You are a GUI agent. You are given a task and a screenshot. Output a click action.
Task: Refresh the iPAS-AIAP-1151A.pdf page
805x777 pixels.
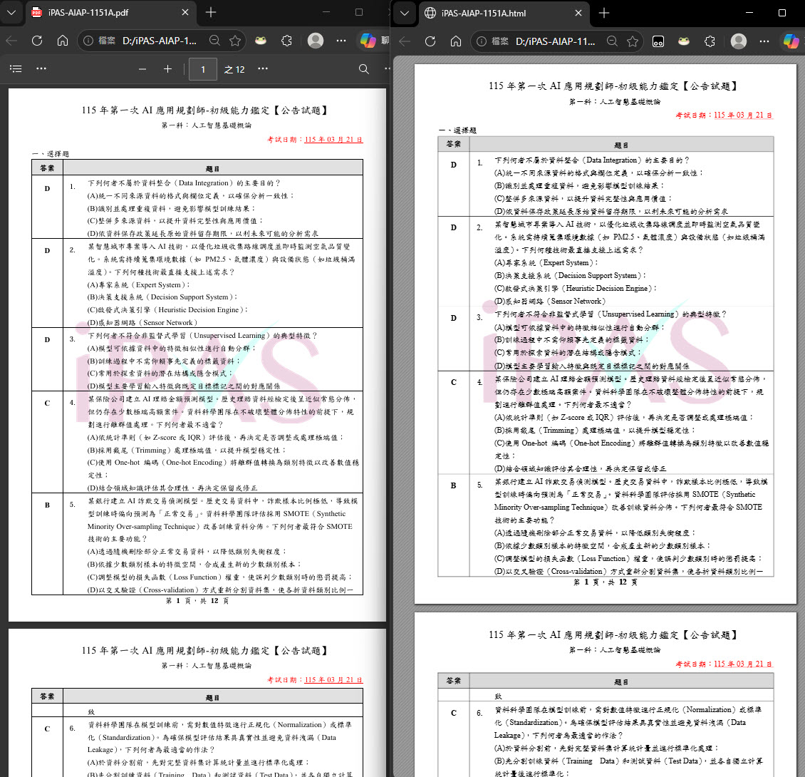tap(37, 41)
